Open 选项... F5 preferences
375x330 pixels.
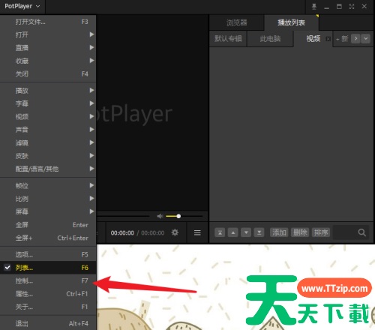[48, 254]
